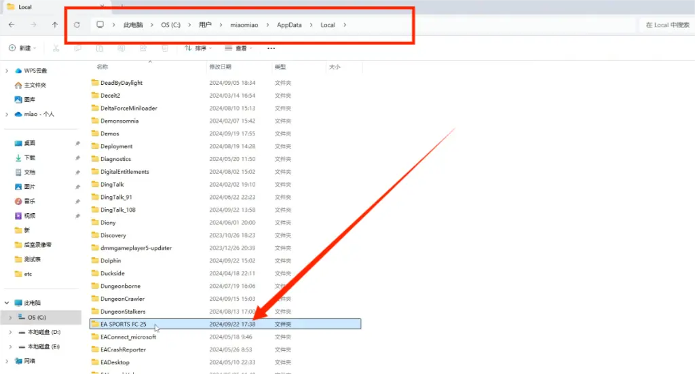The height and width of the screenshot is (374, 695).
Task: Open the three-dots more options menu
Action: coord(271,48)
